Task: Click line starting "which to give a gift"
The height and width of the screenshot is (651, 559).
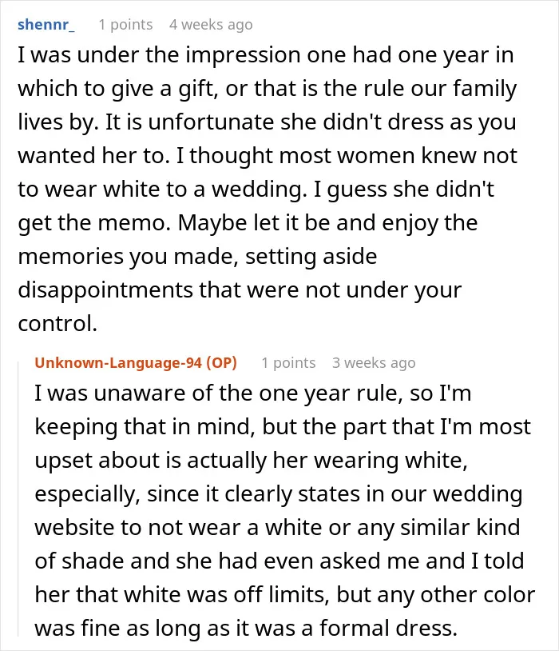Action: pyautogui.click(x=267, y=89)
